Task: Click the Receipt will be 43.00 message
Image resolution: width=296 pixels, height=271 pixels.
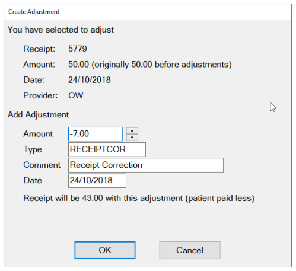Action: pos(139,198)
